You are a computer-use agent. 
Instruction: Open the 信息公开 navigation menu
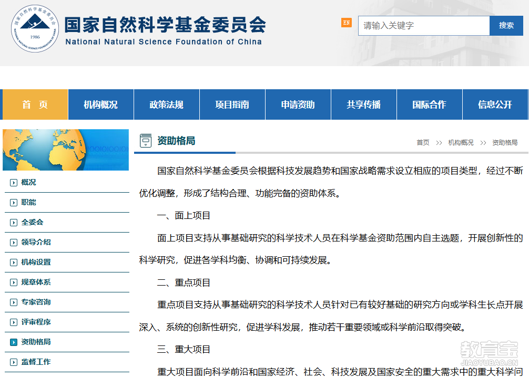click(495, 104)
